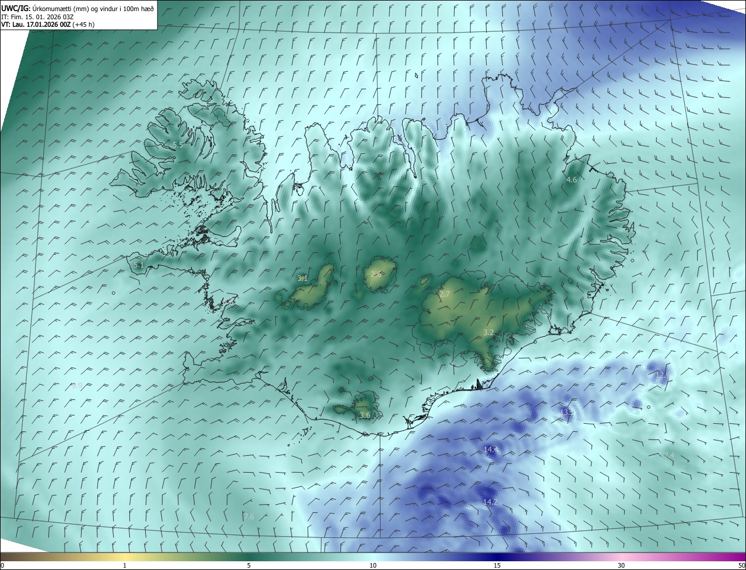Click the 9.9 value over the western ocean

click(x=77, y=386)
